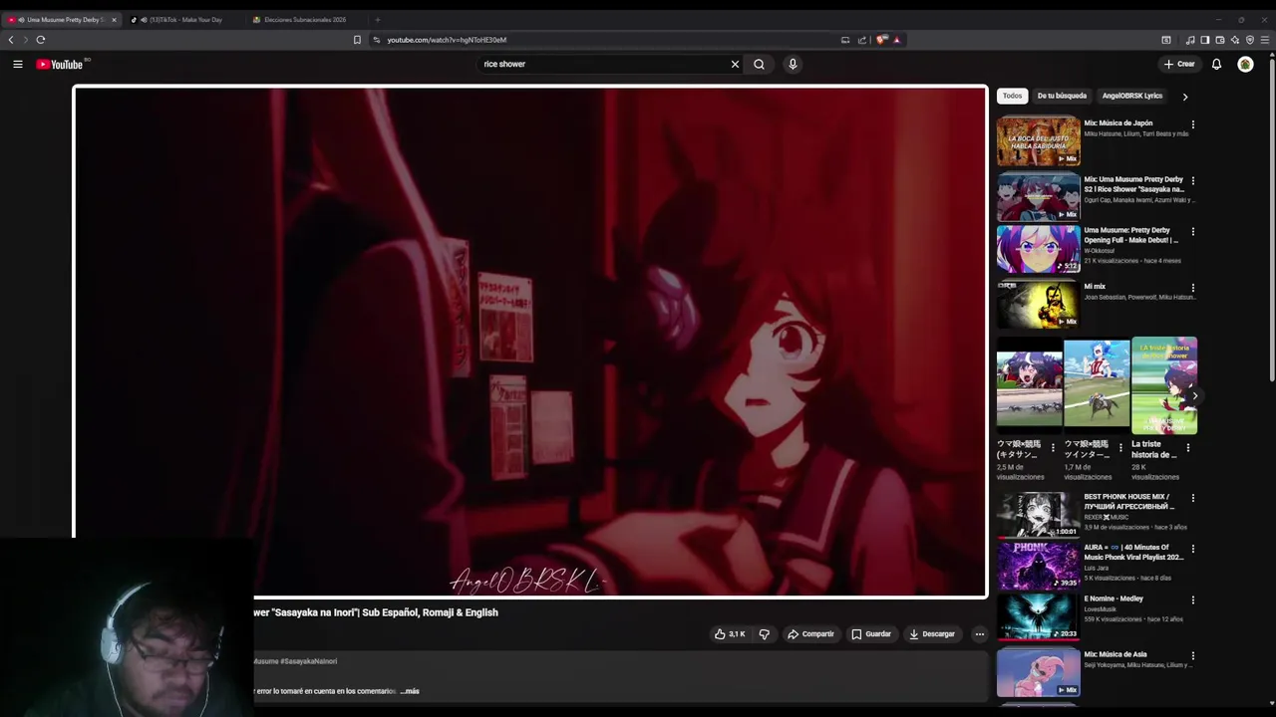
Task: Select the Todos filter chip
Action: point(1012,96)
